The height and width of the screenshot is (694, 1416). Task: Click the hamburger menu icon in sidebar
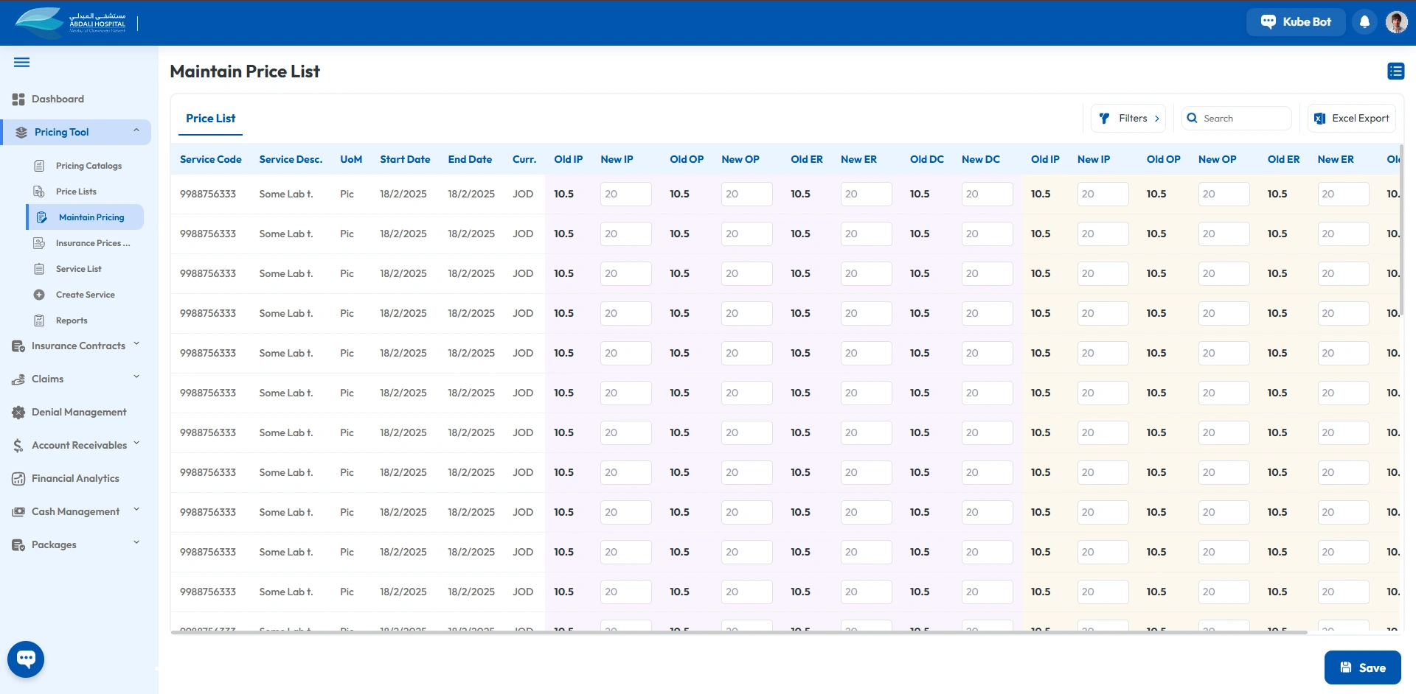(22, 63)
